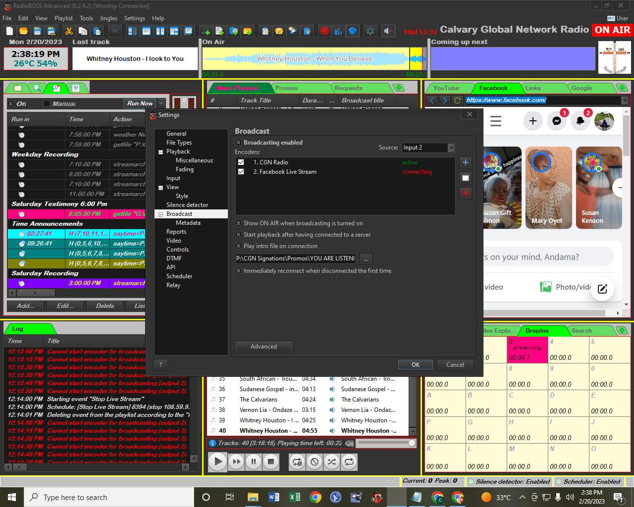The image size is (634, 507).
Task: Reload the Facebook page in the browser panel
Action: click(x=458, y=100)
